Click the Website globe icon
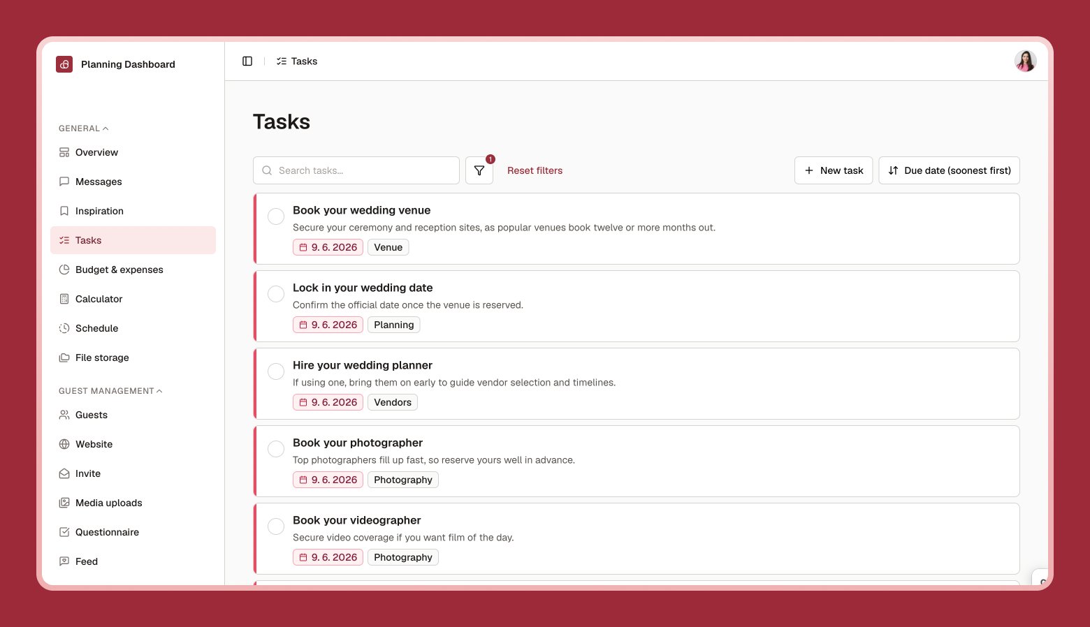 coord(64,444)
